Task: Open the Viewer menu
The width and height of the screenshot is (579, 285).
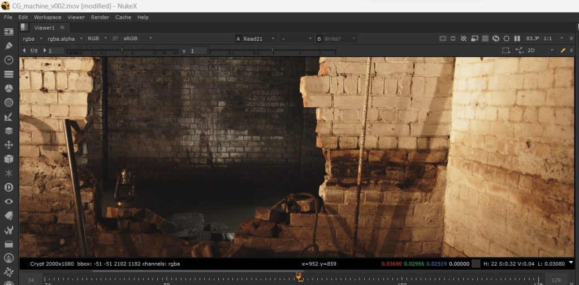Action: 76,18
